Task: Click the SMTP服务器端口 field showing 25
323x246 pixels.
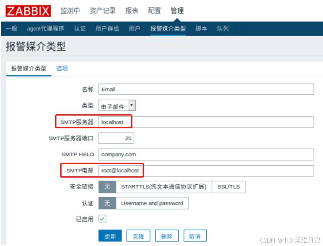Action: [116, 138]
